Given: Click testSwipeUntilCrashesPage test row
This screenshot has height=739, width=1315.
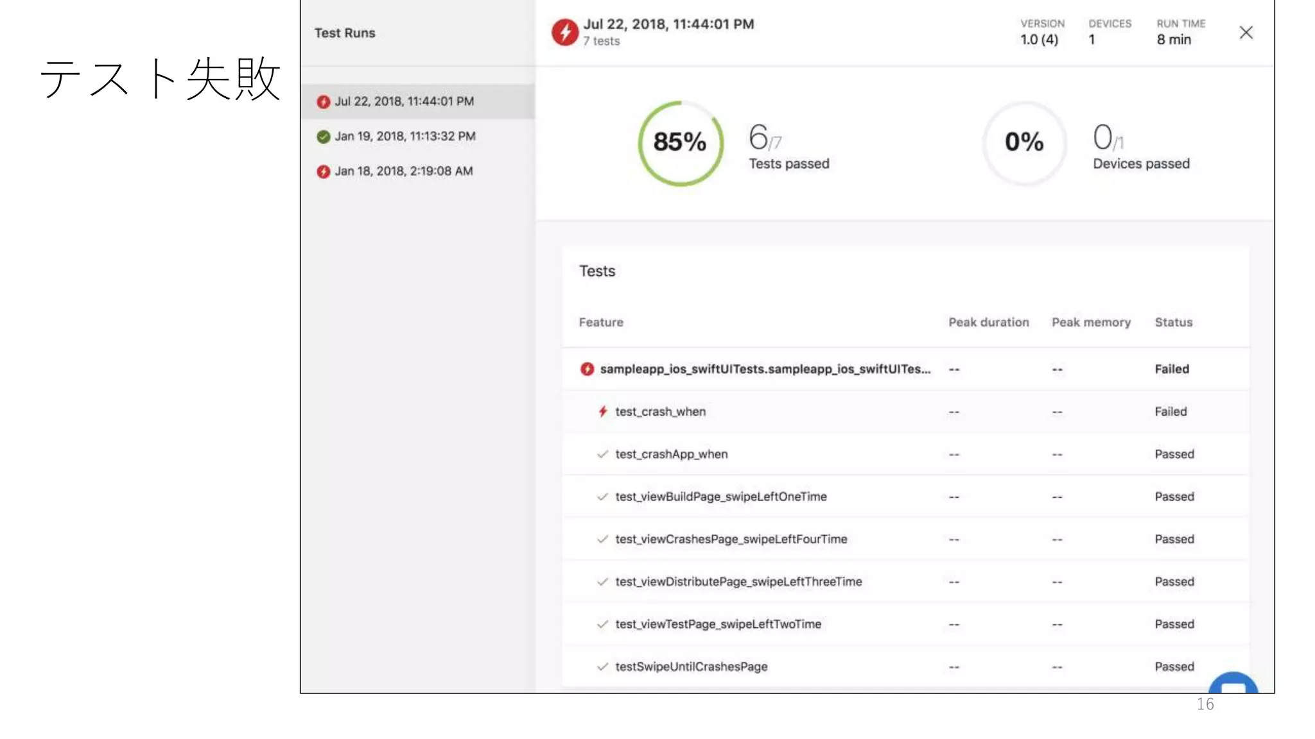Looking at the screenshot, I should (691, 667).
